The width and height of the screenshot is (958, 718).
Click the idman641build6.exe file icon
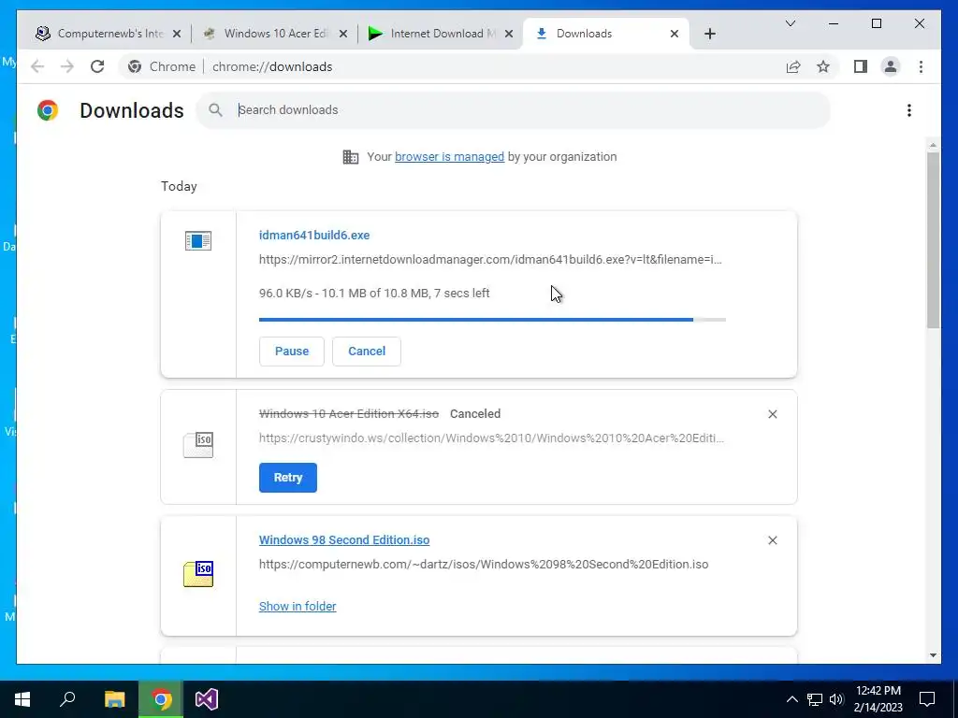pos(198,240)
